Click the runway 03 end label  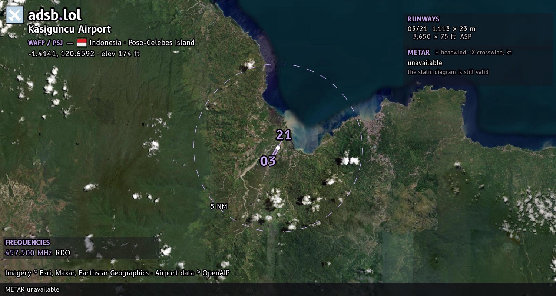point(268,161)
